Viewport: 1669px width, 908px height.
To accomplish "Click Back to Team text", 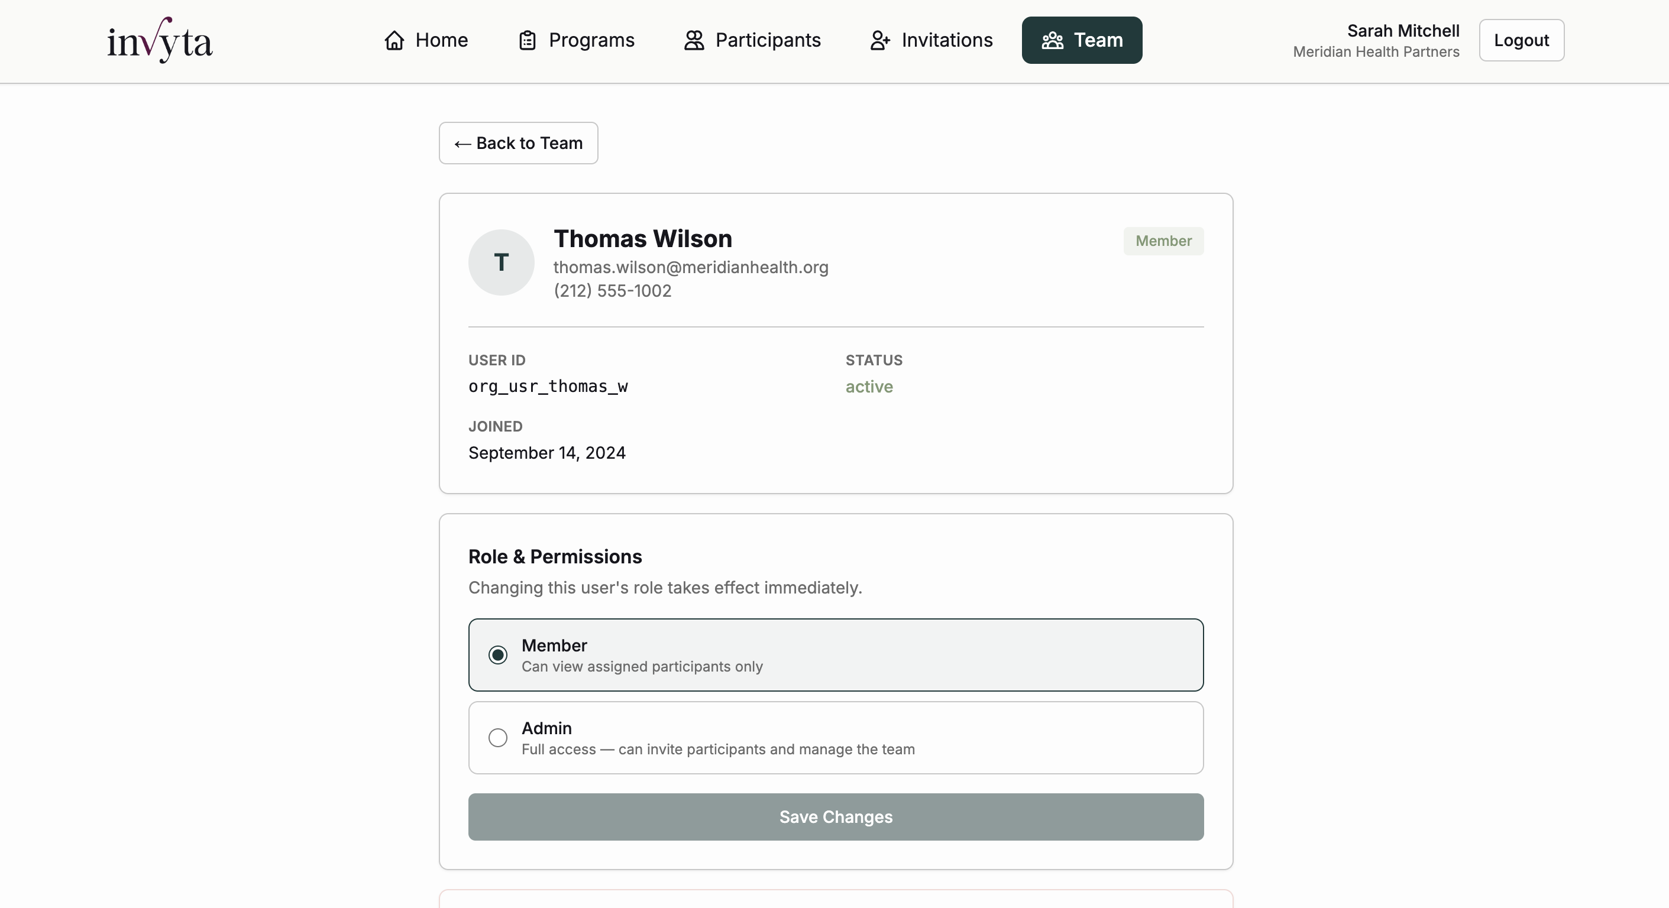I will point(529,143).
